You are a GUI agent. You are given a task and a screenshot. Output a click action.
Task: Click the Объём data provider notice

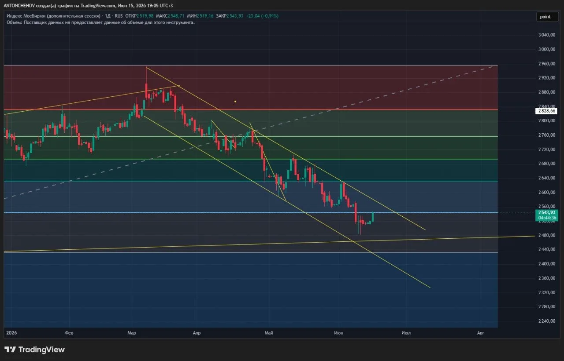click(100, 22)
